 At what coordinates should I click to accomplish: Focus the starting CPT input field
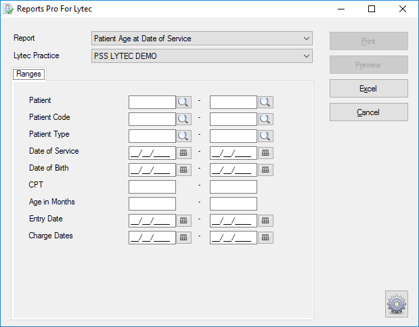coord(152,187)
